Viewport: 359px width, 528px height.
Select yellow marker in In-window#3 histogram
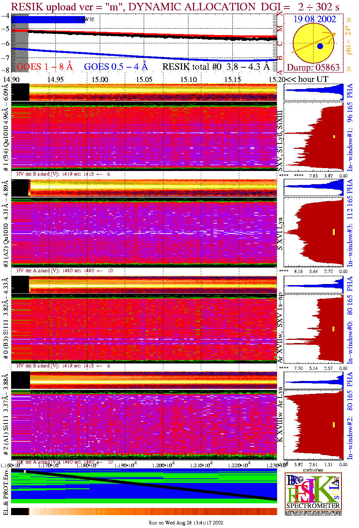[x=334, y=232]
